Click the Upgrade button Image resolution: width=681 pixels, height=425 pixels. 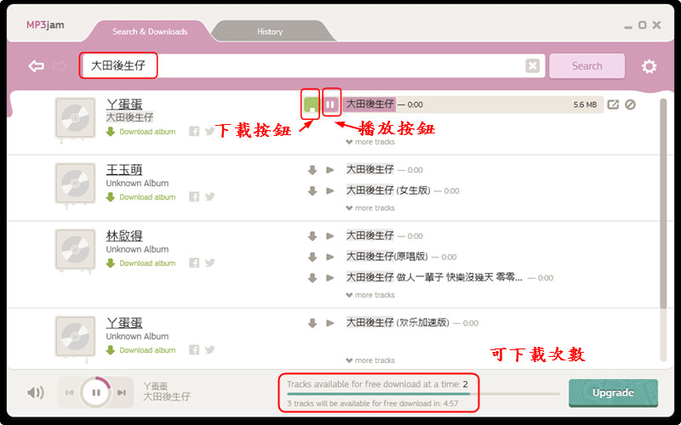tap(613, 393)
